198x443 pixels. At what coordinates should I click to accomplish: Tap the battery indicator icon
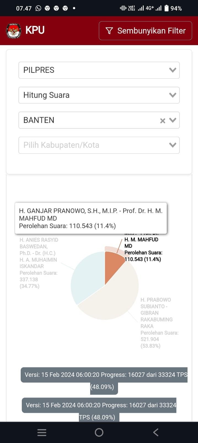(167, 8)
